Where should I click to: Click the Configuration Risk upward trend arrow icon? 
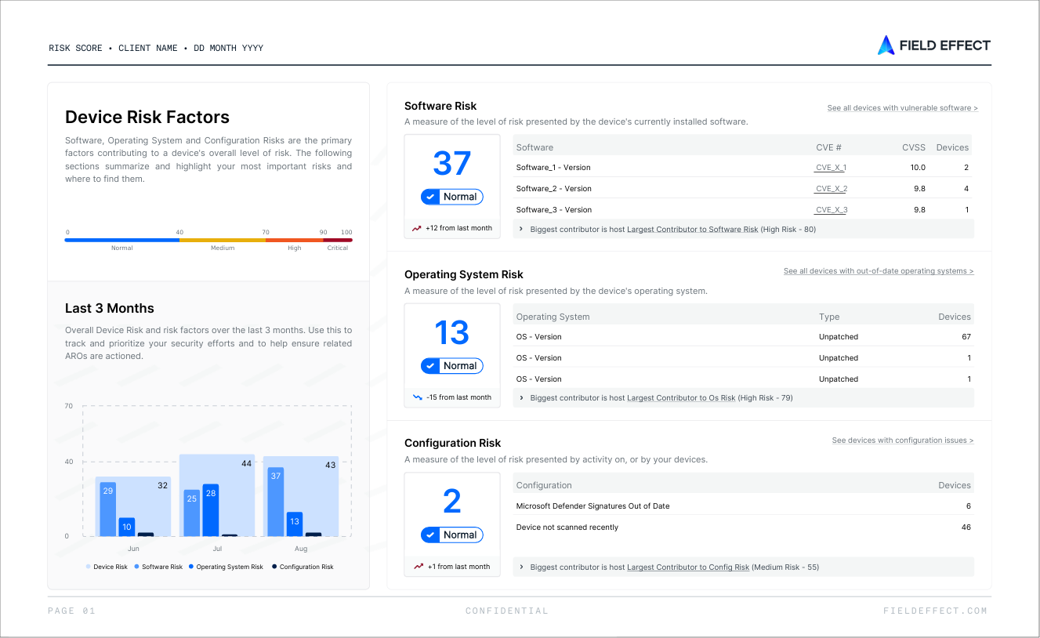point(419,567)
